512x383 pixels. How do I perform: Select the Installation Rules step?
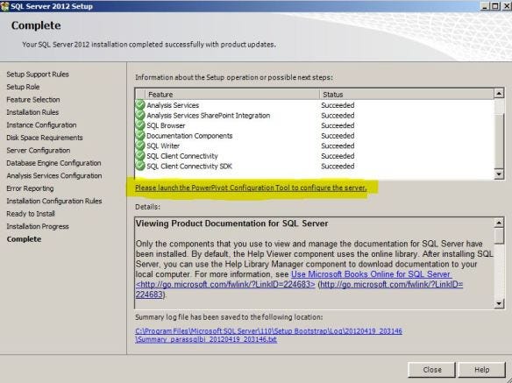click(x=32, y=112)
